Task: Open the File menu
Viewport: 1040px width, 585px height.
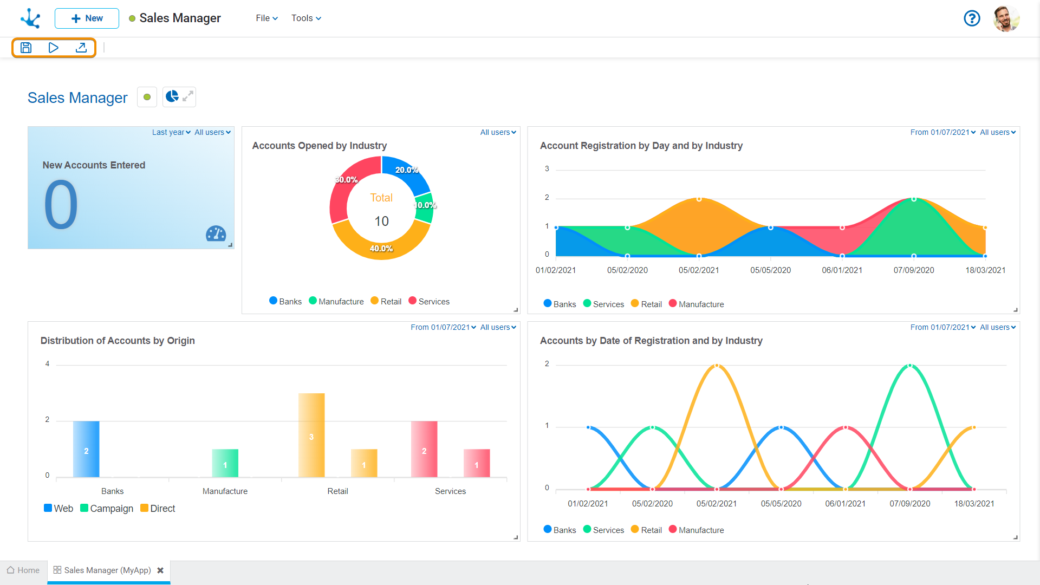Action: point(266,18)
